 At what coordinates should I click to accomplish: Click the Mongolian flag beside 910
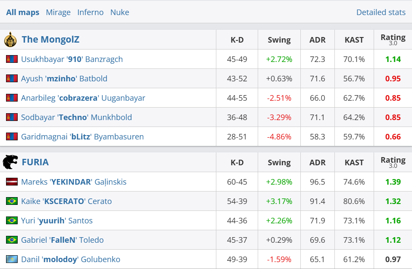coord(12,59)
